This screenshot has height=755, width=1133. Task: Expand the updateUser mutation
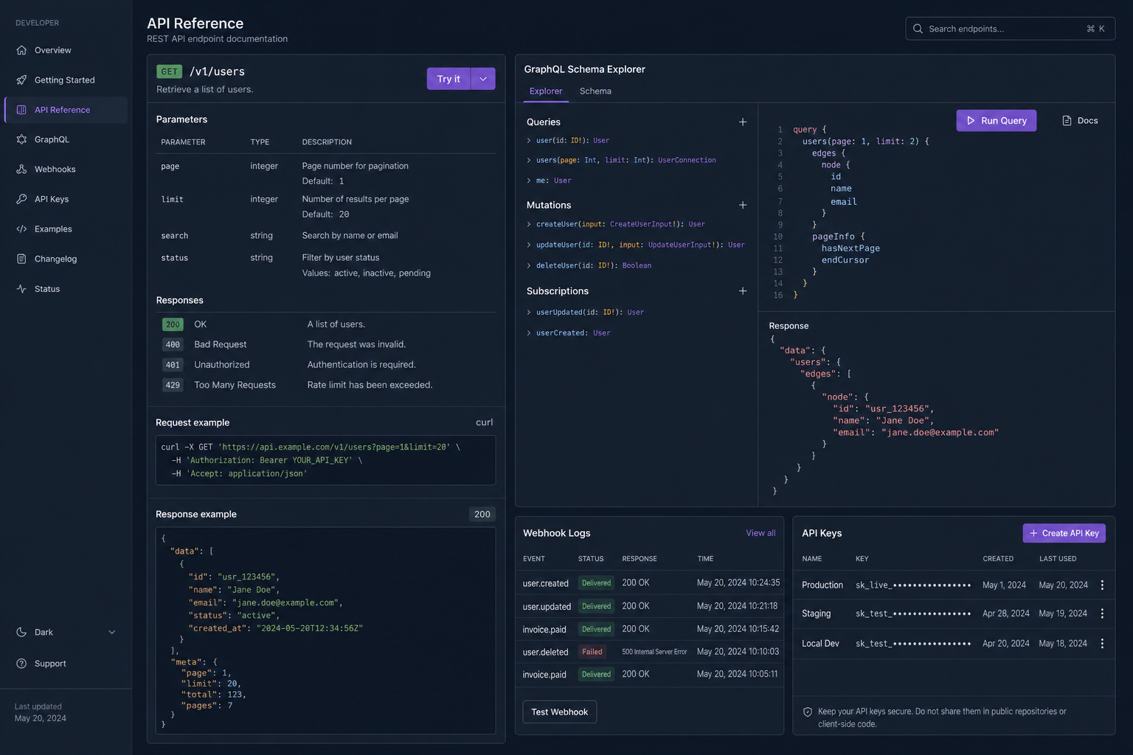coord(529,245)
